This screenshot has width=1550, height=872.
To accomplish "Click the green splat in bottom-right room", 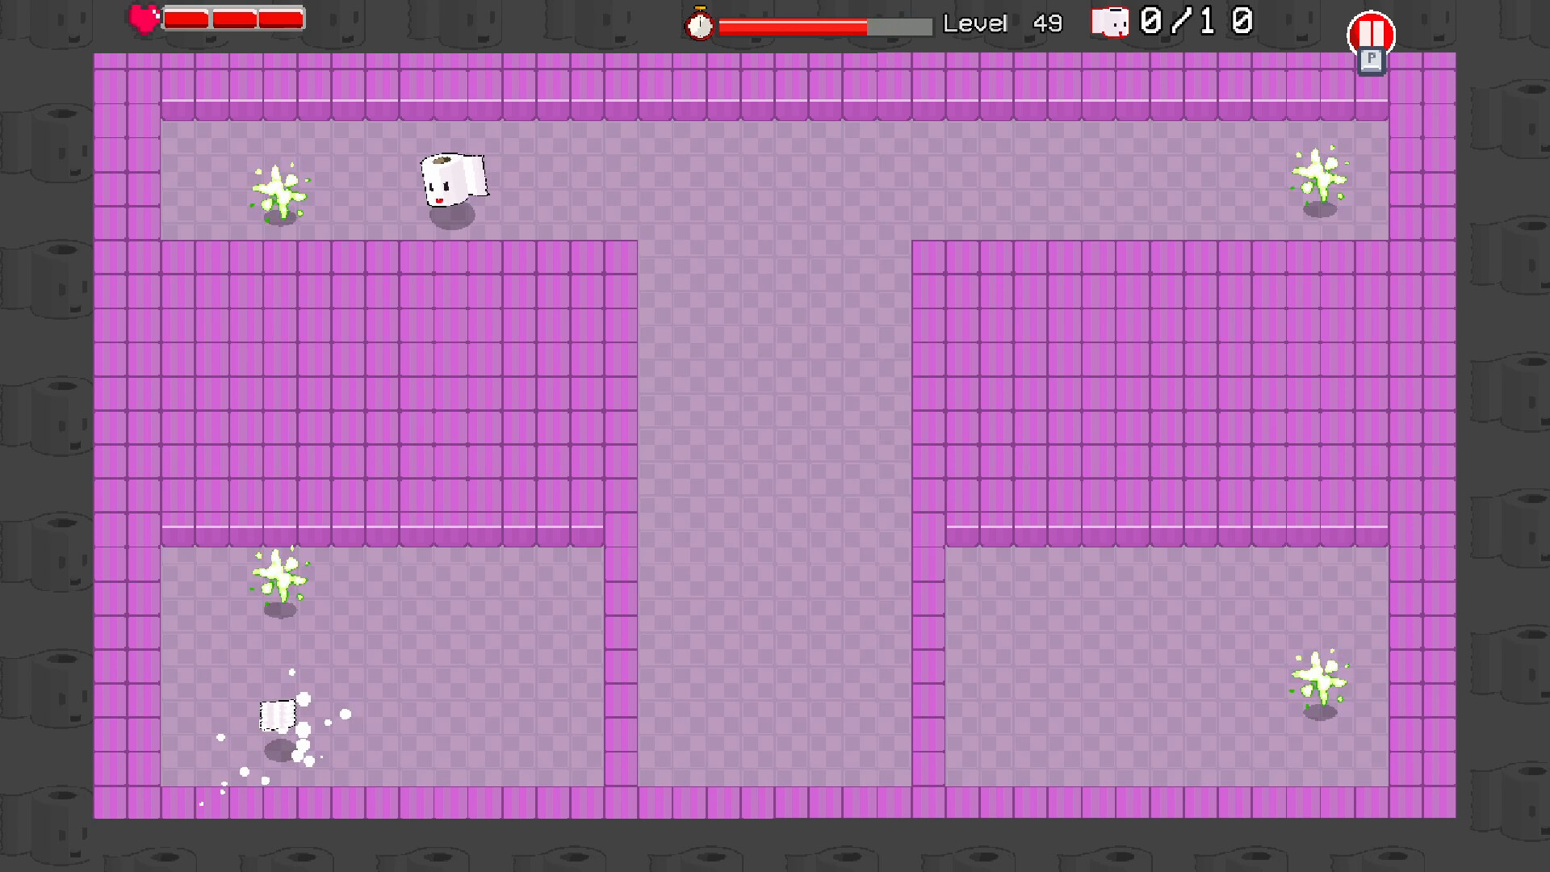I will [x=1318, y=678].
